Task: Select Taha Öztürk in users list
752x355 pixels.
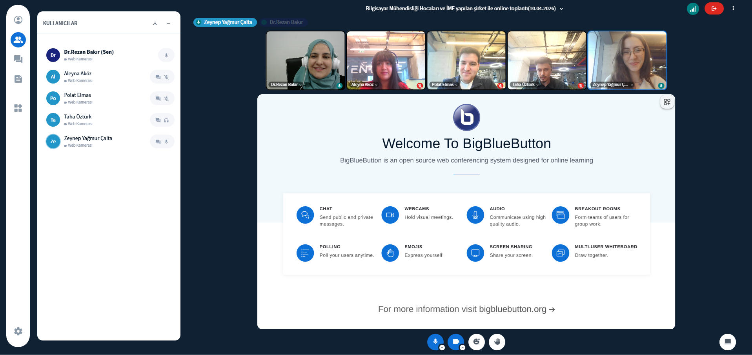Action: click(x=78, y=117)
